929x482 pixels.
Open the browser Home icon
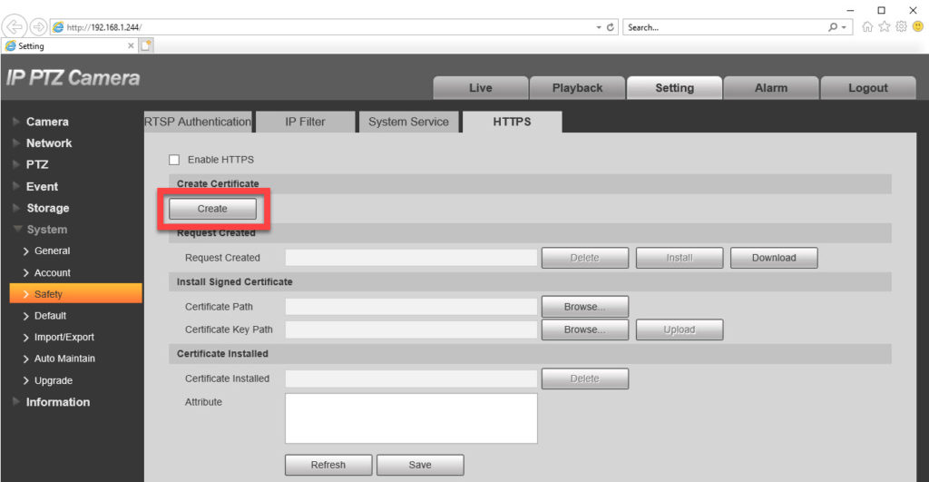pos(868,27)
